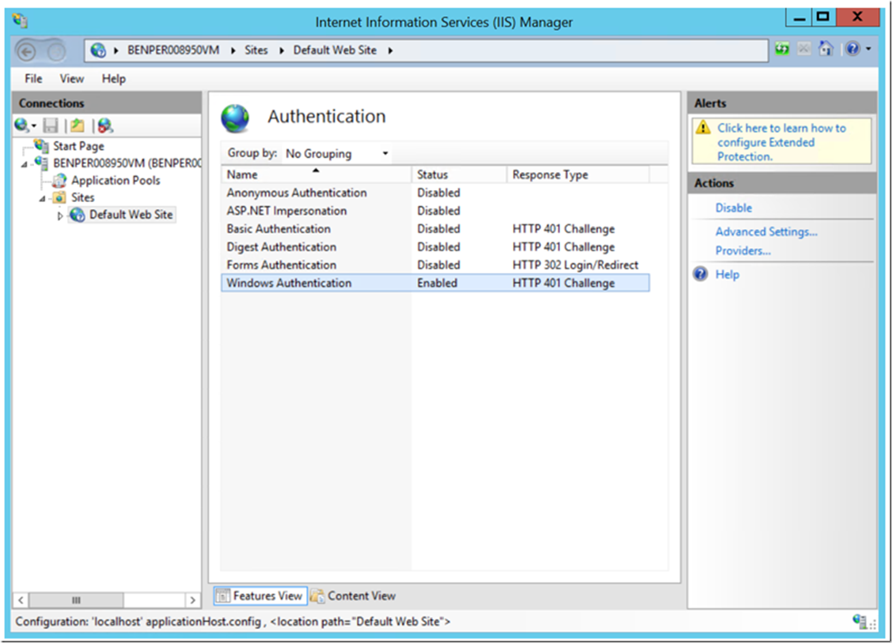Open the File menu
This screenshot has height=643, width=892.
coord(33,79)
